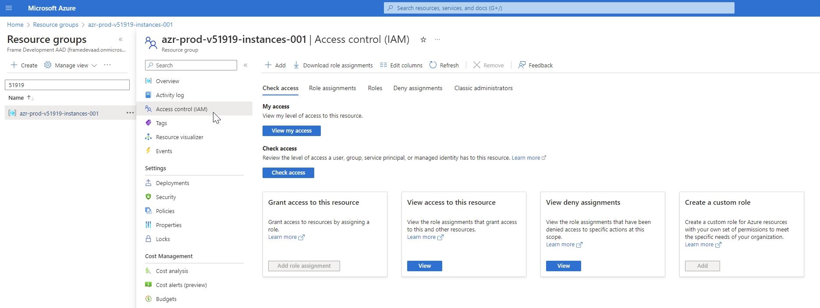Click the Download role assignments arrow icon
This screenshot has width=820, height=308.
[296, 65]
